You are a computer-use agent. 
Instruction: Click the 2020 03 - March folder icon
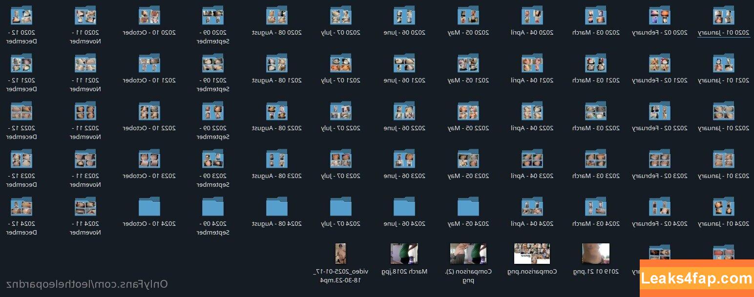(x=596, y=16)
